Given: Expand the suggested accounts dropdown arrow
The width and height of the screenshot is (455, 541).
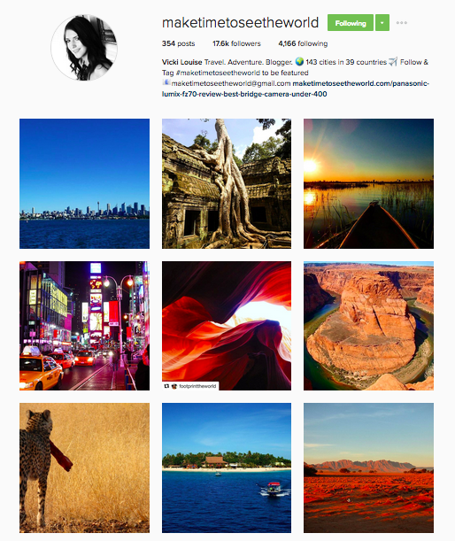Looking at the screenshot, I should click(382, 23).
